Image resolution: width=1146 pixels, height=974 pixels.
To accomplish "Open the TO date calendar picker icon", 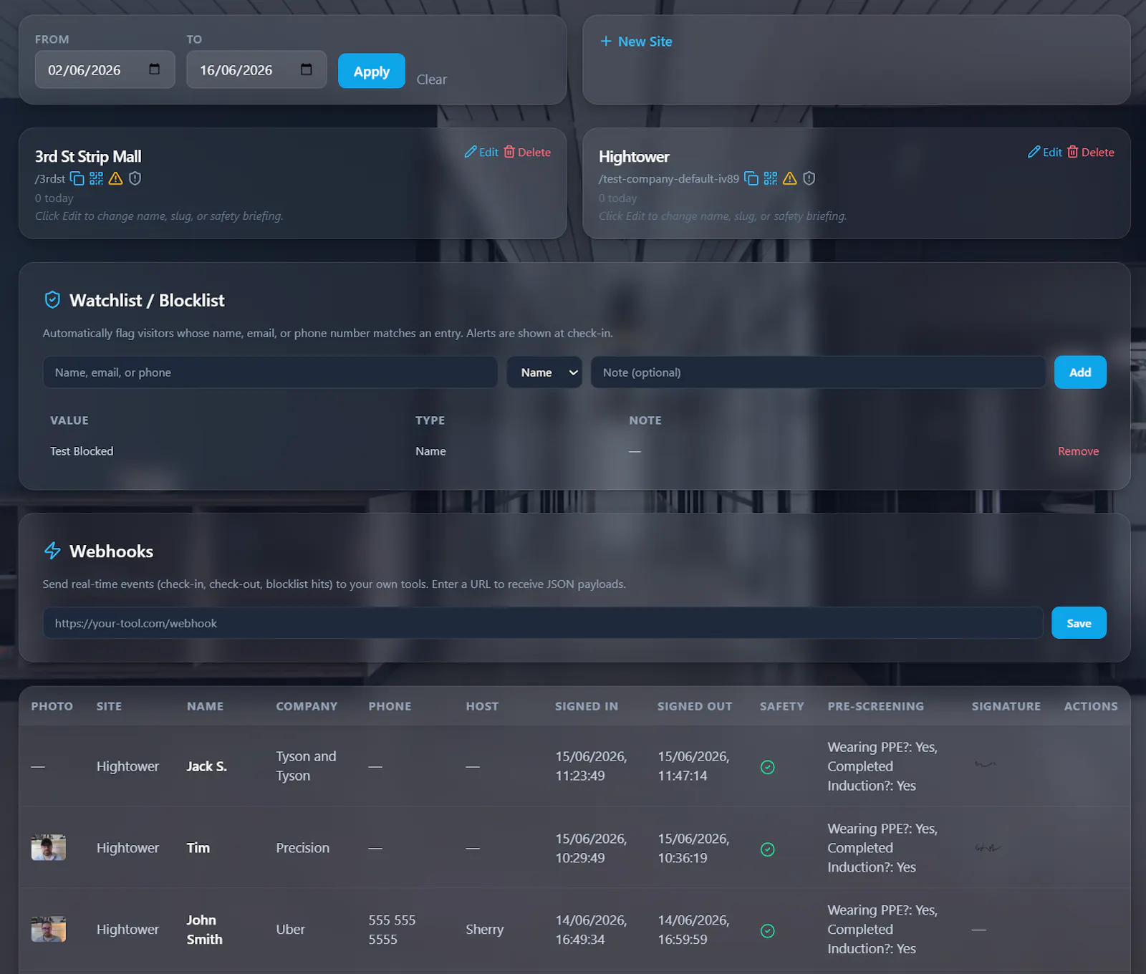I will click(x=306, y=69).
